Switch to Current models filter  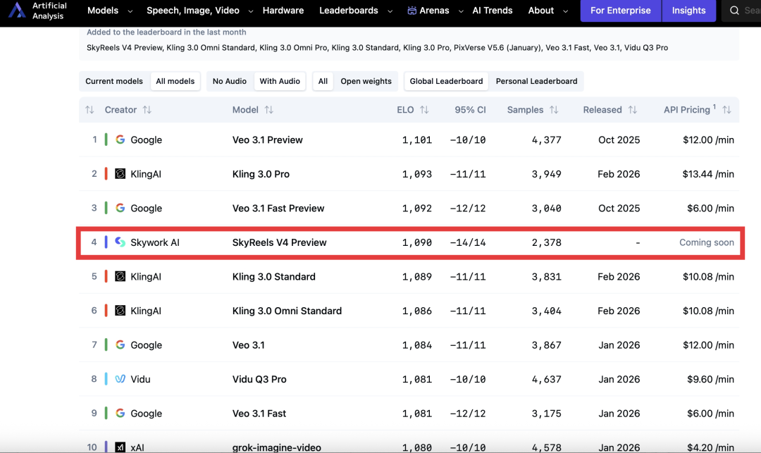click(x=114, y=81)
